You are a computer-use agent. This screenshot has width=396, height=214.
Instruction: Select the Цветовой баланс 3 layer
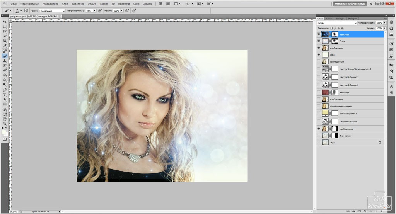point(350,77)
